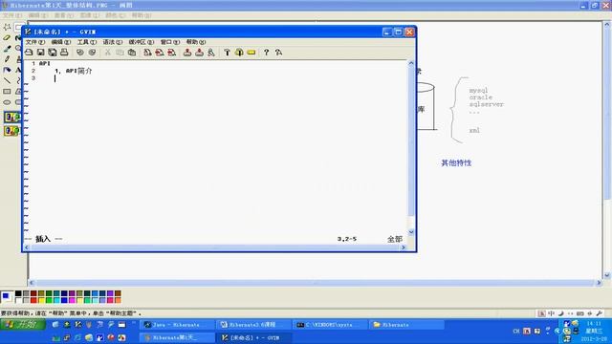Select the Free-Form Select tool in Paint
This screenshot has width=612, height=344.
point(7,28)
